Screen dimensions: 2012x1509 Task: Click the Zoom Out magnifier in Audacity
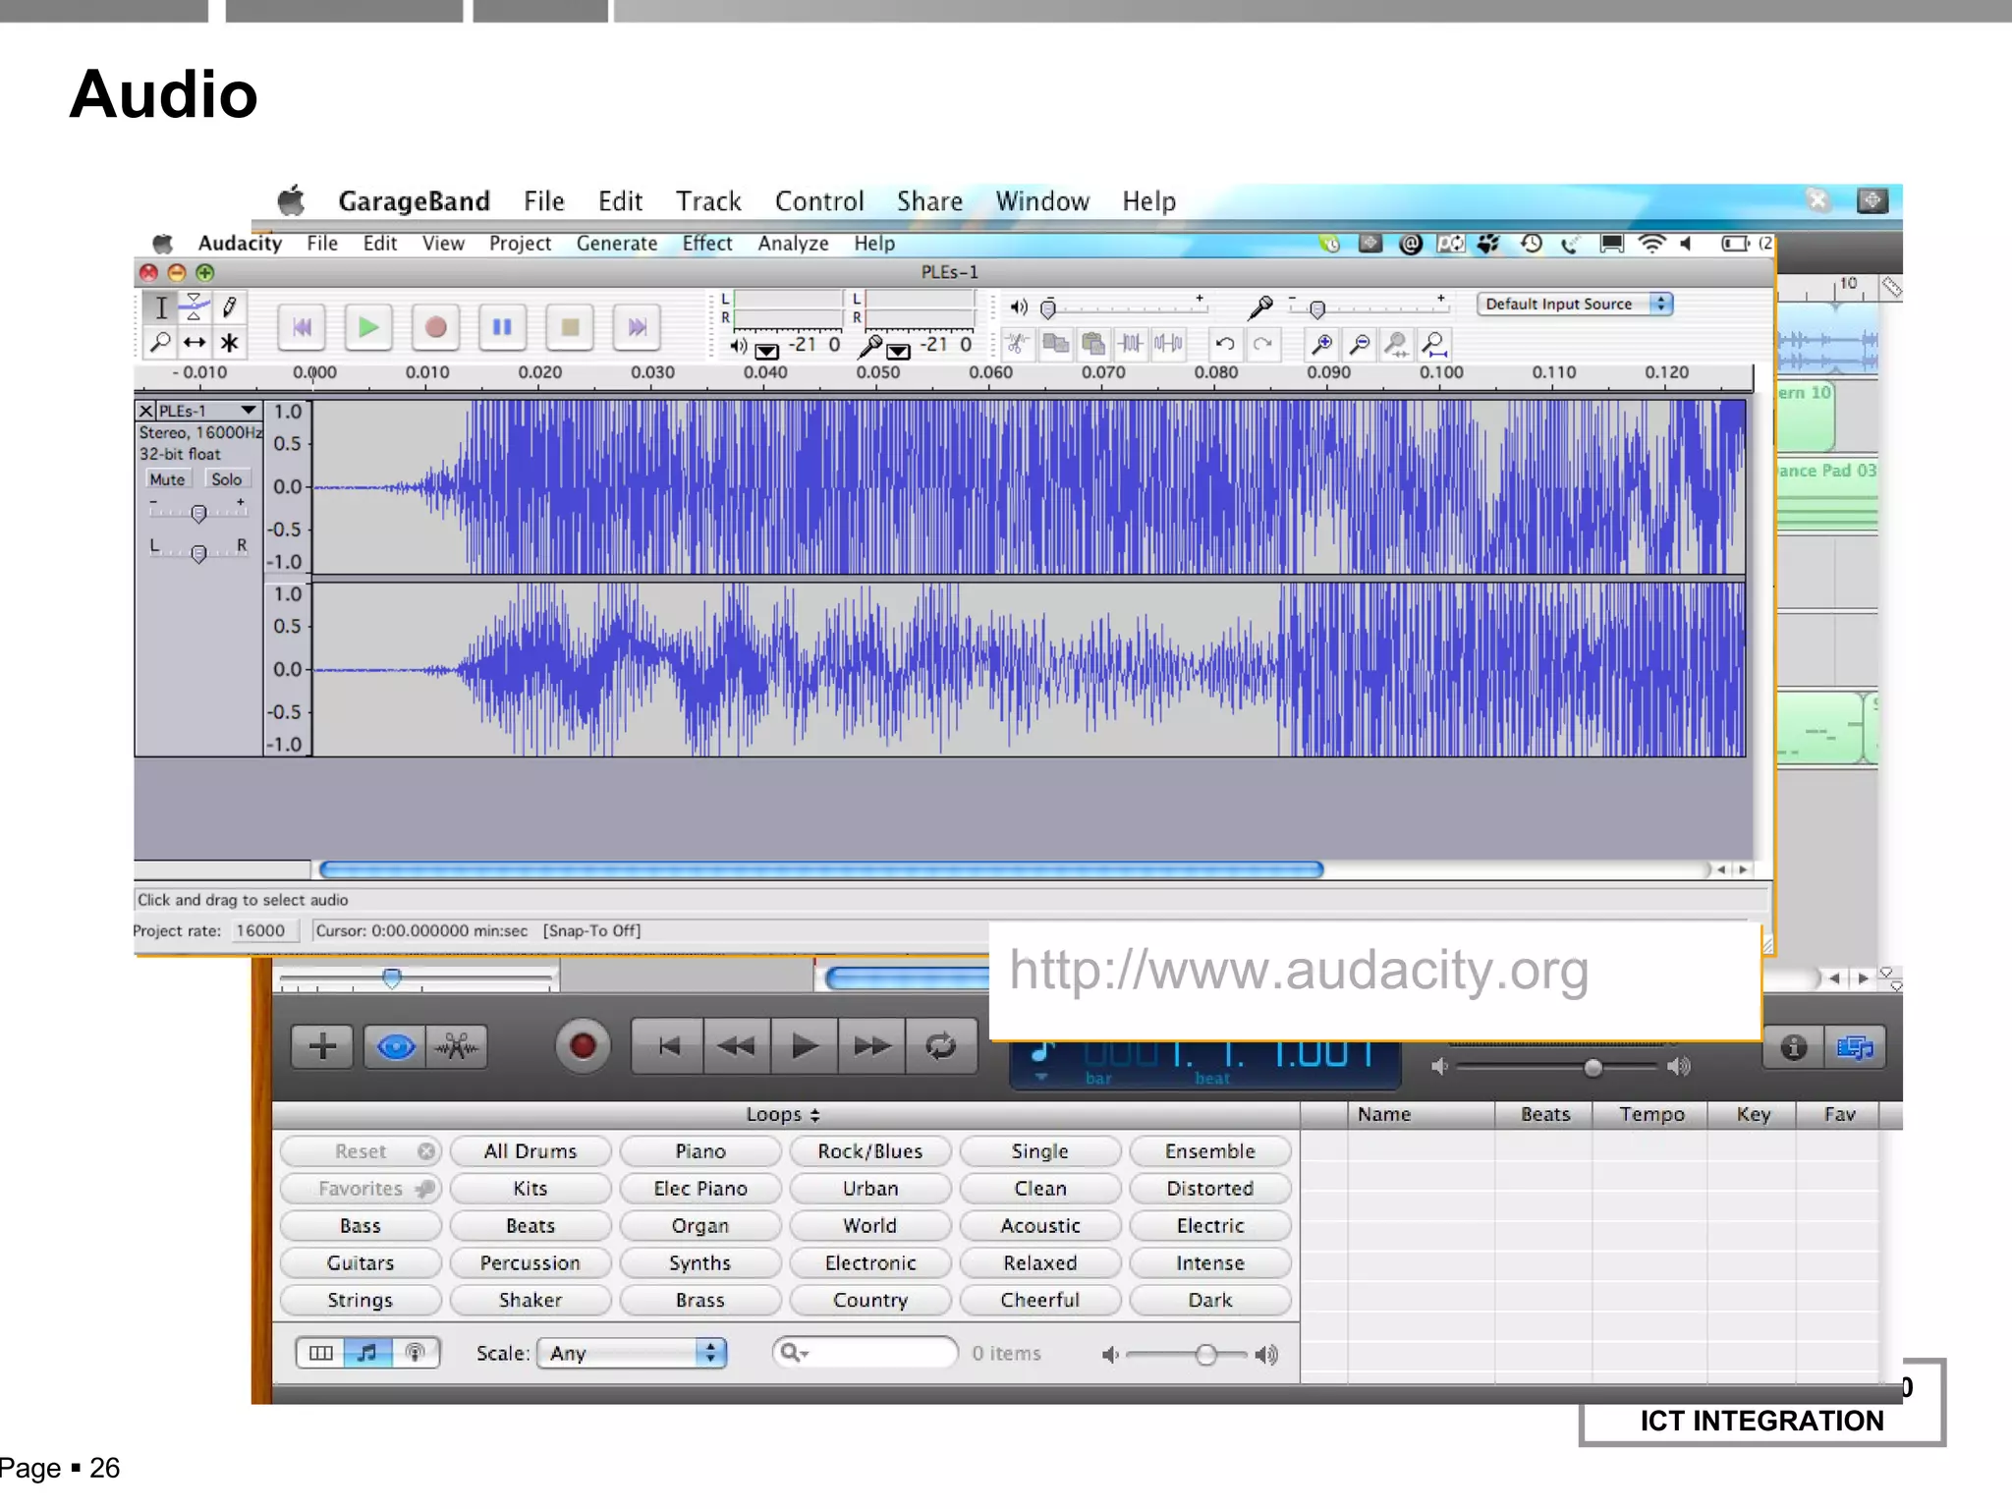pos(1360,344)
